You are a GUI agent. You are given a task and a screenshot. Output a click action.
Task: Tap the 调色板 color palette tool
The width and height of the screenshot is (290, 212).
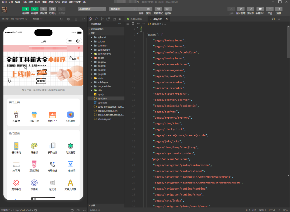(x=34, y=148)
